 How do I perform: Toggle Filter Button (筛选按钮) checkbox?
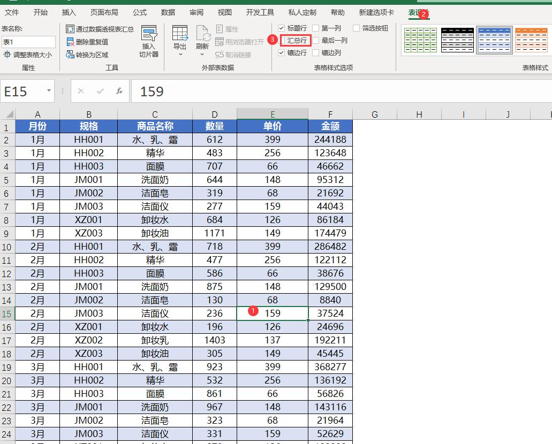[x=356, y=28]
